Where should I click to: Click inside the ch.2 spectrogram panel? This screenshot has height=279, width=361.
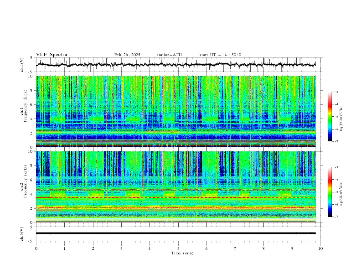click(x=175, y=187)
